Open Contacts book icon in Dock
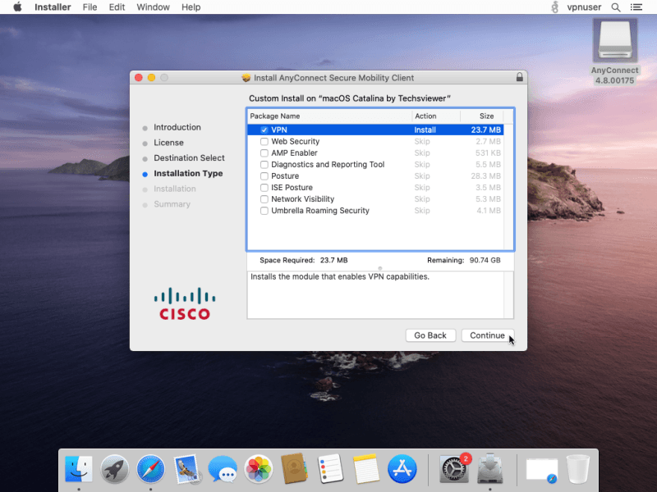The width and height of the screenshot is (657, 492). coord(294,468)
